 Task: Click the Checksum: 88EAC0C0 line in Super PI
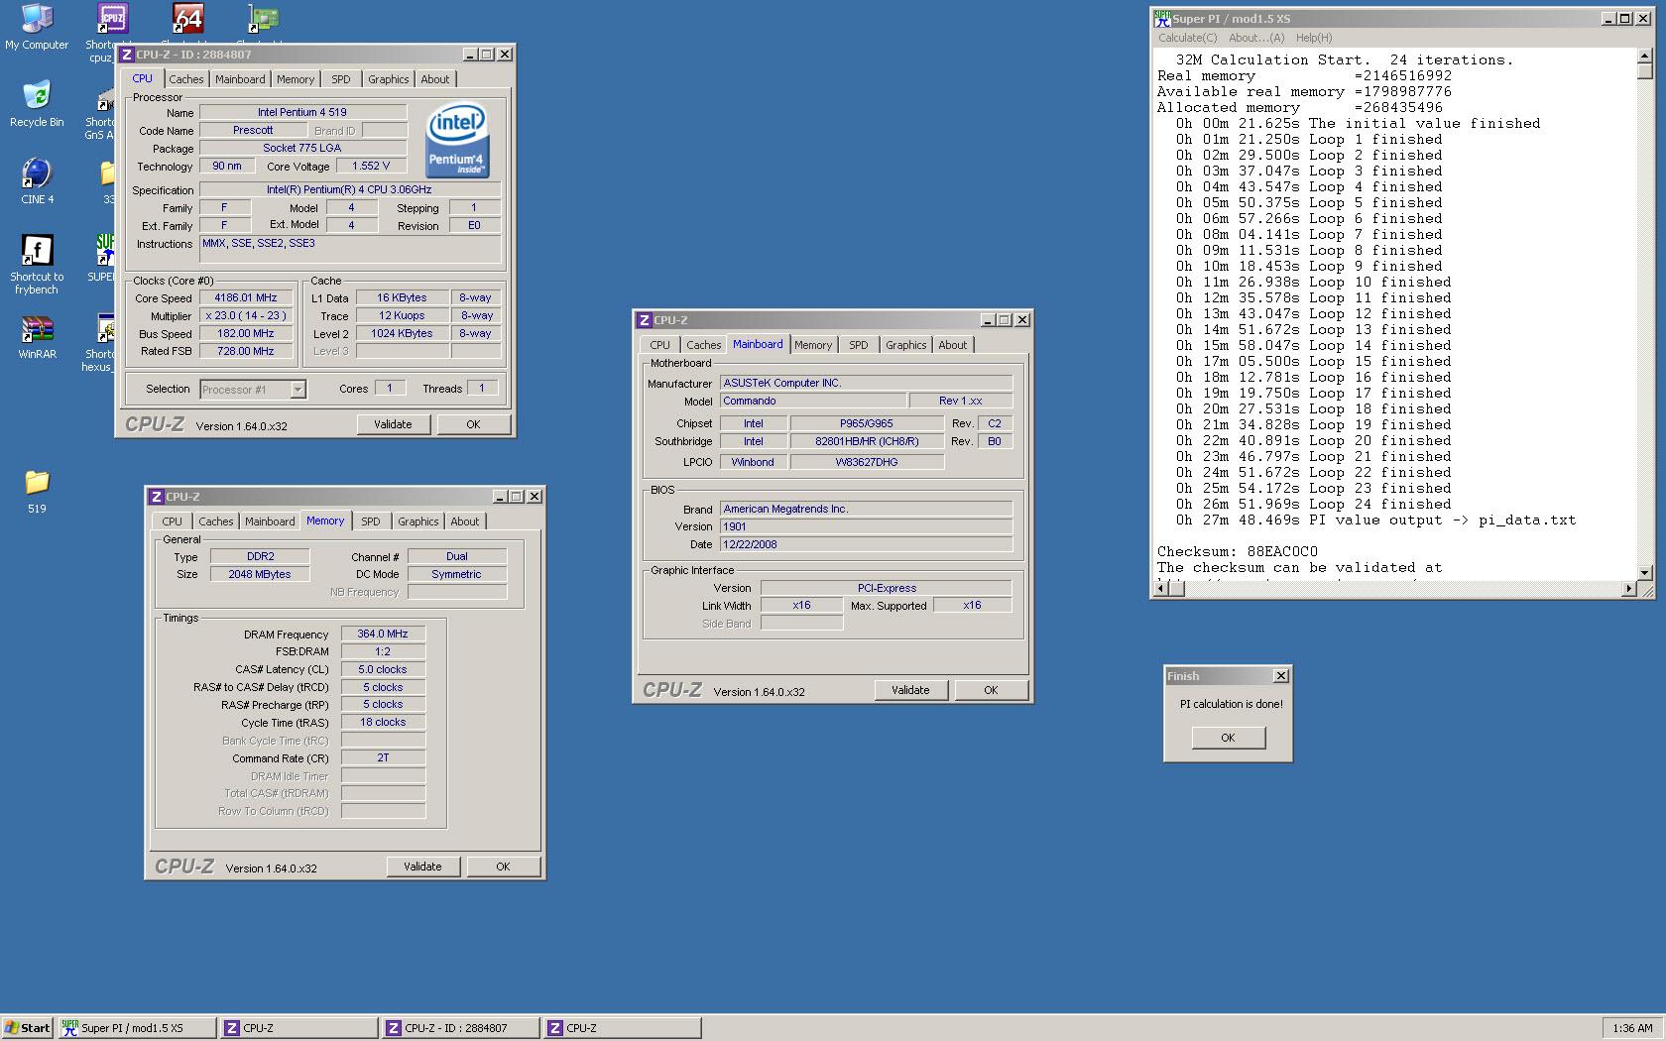click(1238, 551)
